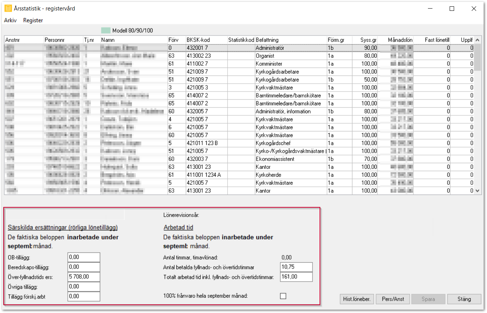
Task: Click the Personnr column header
Action: pos(63,40)
